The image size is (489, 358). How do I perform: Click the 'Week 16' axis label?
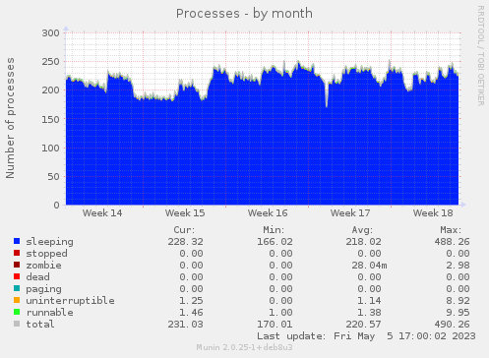coord(268,213)
